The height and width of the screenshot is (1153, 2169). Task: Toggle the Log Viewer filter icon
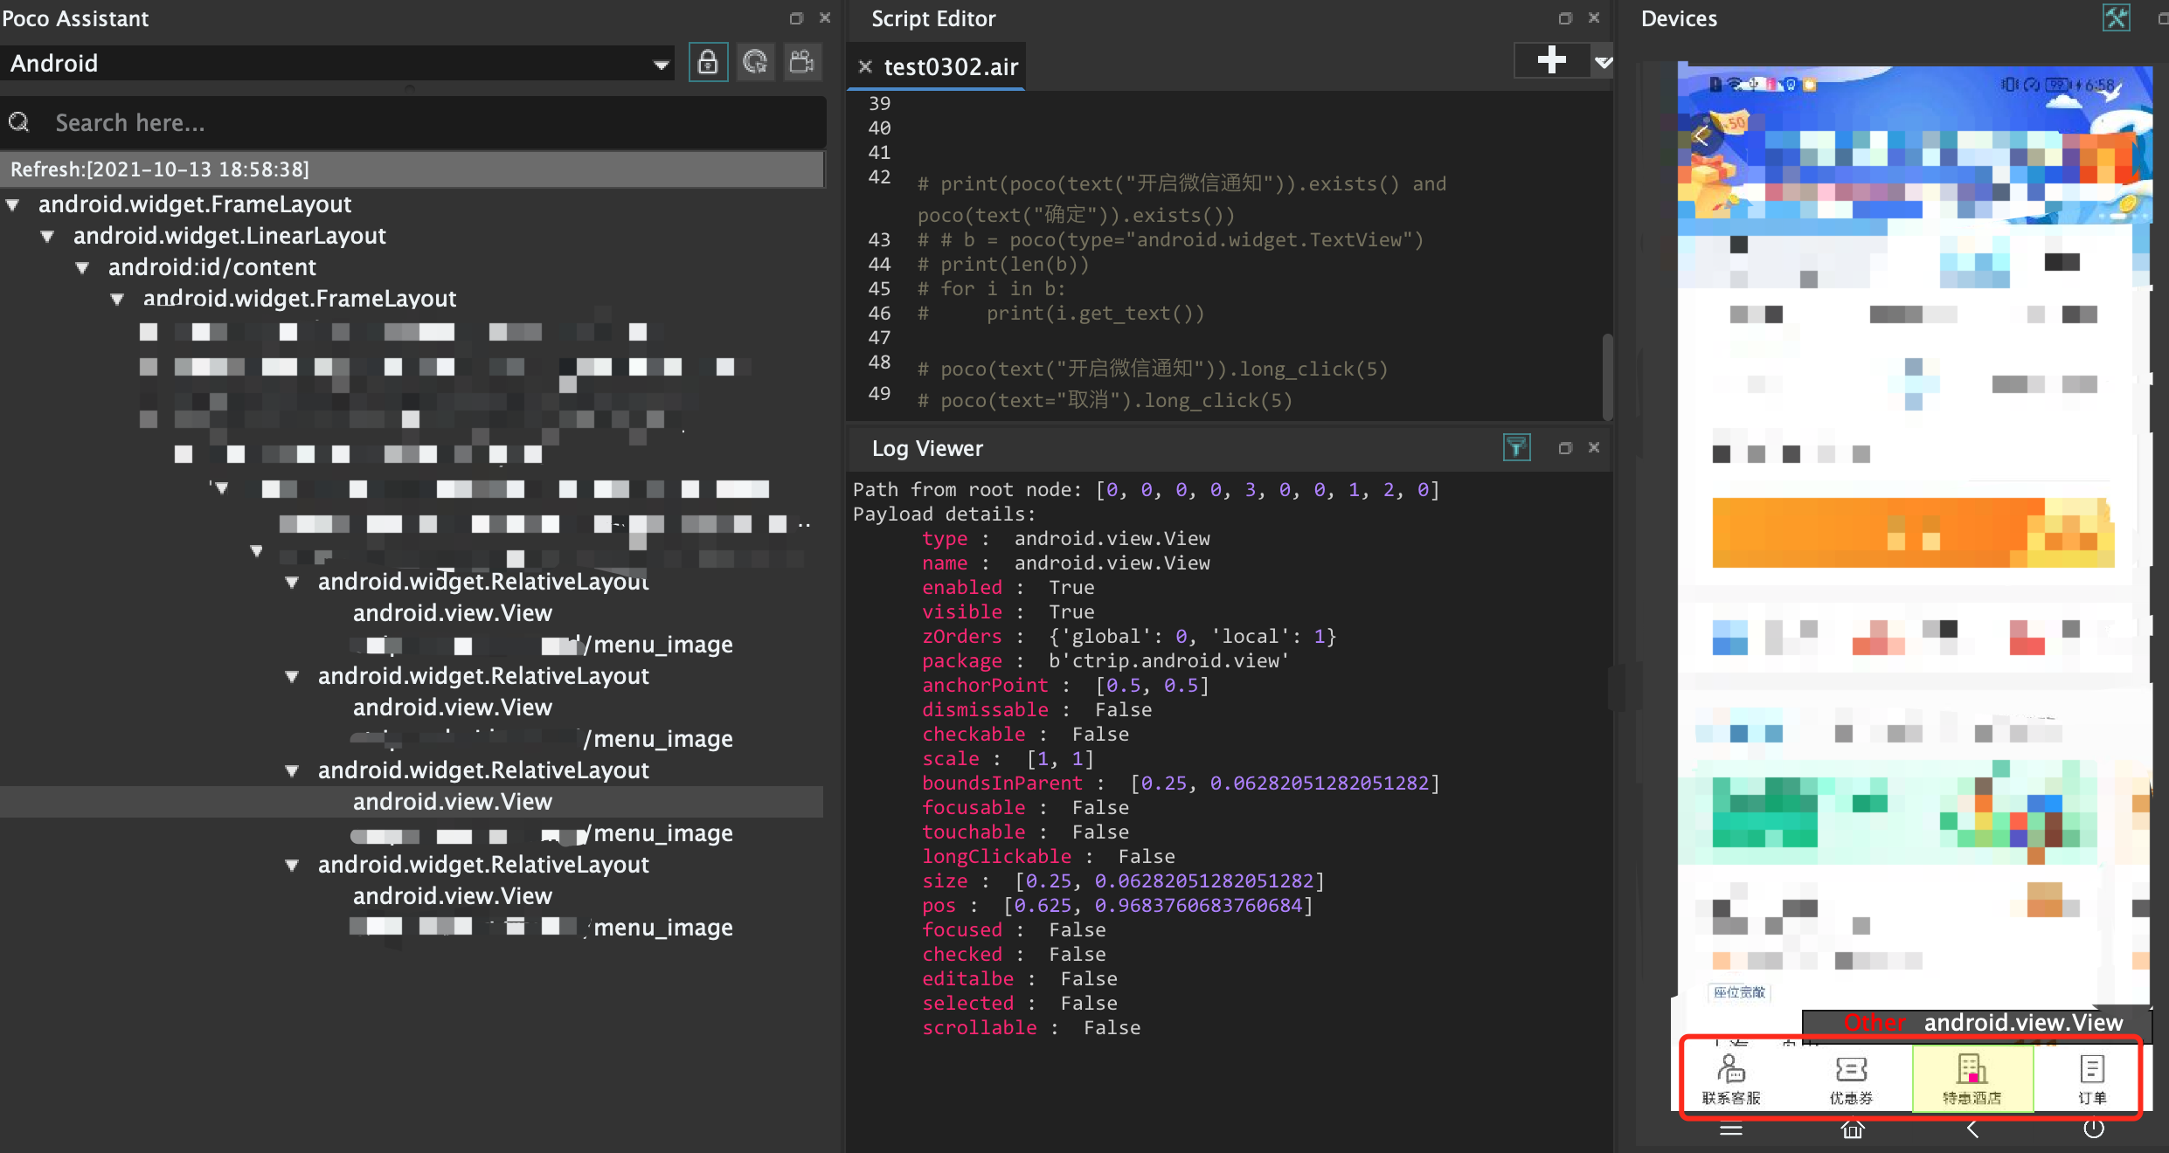1516,447
